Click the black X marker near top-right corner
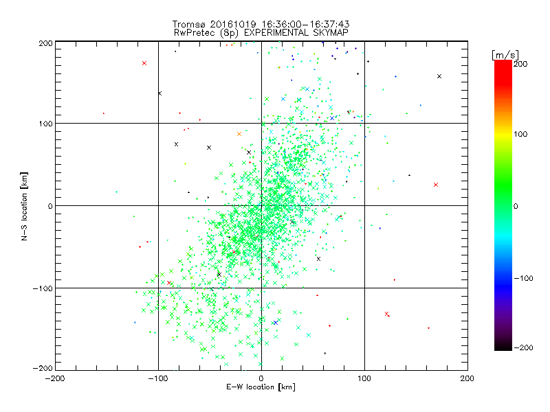 [x=439, y=76]
